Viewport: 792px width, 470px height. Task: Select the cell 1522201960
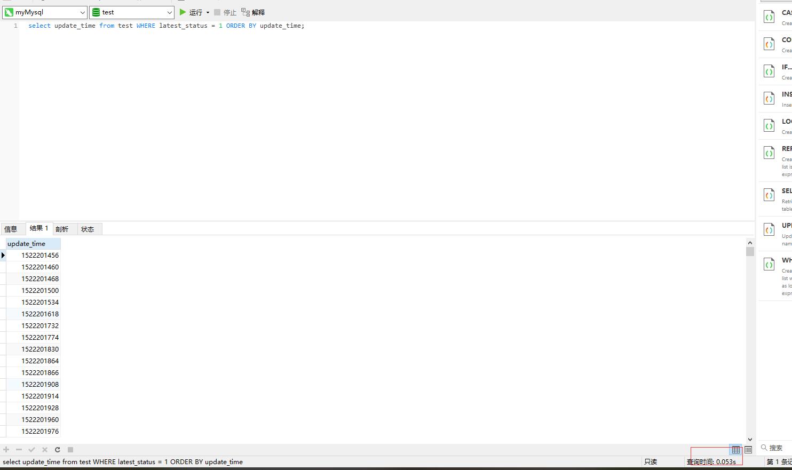coord(33,420)
